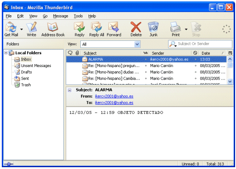Image resolution: width=236 pixels, height=169 pixels.
Task: Open the Edit menu
Action: point(20,16)
